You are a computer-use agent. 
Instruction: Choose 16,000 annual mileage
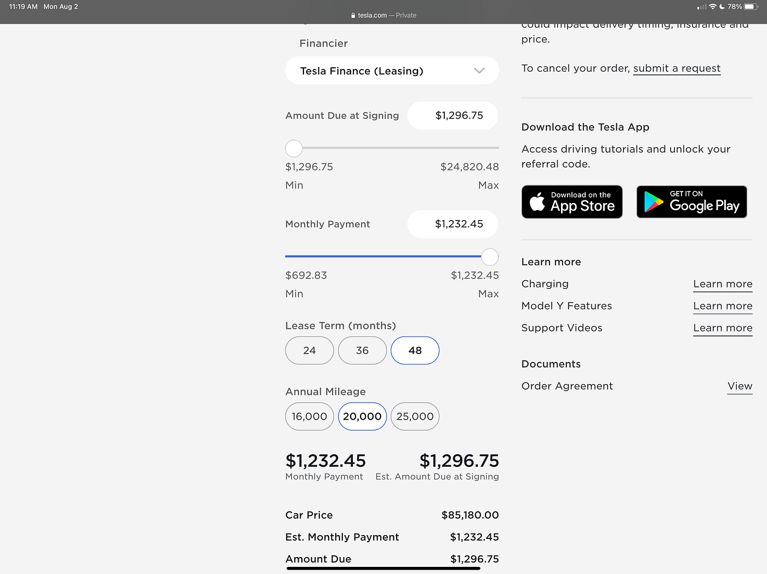click(310, 416)
